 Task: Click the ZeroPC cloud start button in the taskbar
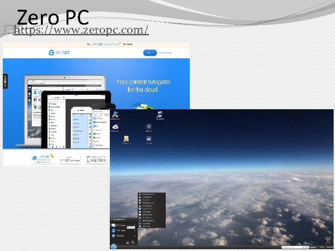[114, 246]
